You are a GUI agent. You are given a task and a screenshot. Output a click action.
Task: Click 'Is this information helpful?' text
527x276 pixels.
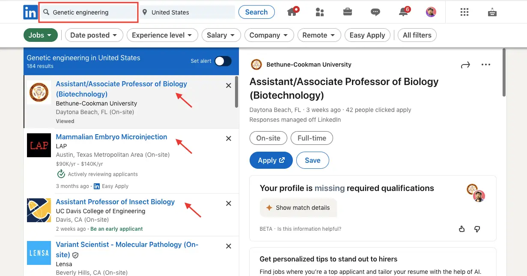tap(309, 229)
